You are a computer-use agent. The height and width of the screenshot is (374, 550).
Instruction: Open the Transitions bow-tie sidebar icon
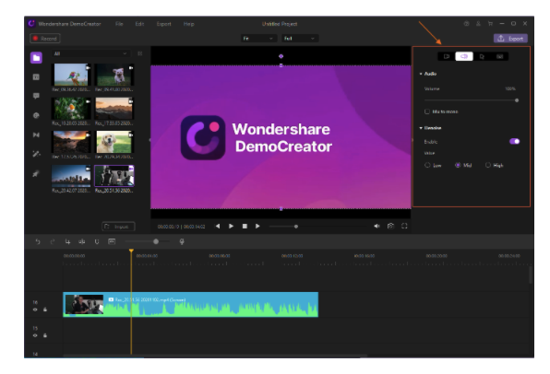point(36,134)
